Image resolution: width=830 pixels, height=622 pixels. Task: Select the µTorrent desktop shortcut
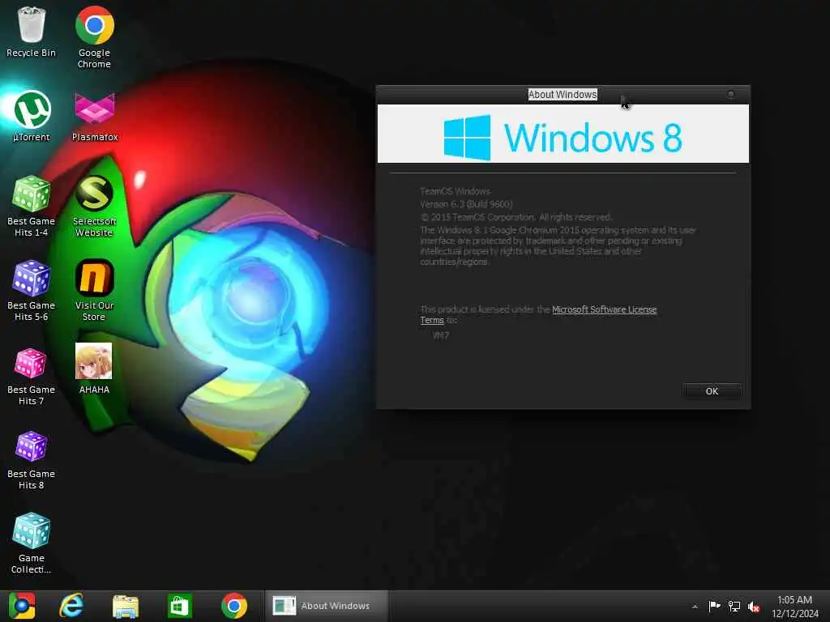[x=32, y=117]
